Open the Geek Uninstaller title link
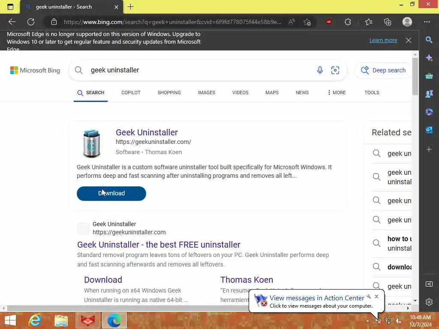Viewport: 439px width, 329px height. pos(147,132)
